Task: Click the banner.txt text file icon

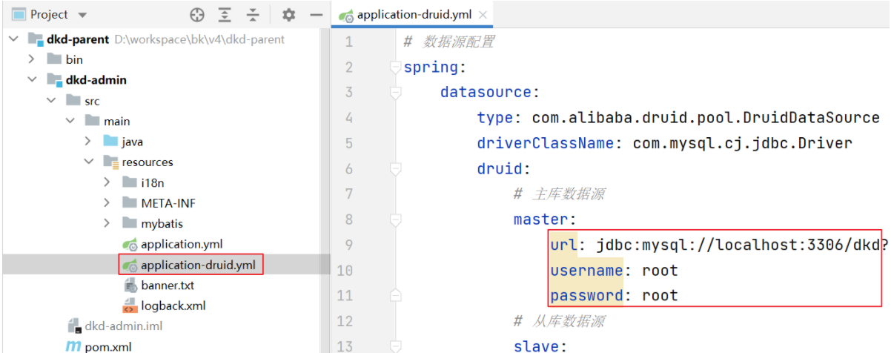Action: (130, 286)
